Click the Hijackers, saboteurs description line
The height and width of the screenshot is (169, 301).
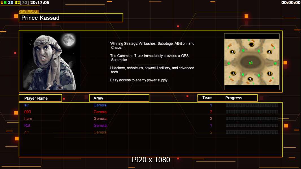point(152,70)
